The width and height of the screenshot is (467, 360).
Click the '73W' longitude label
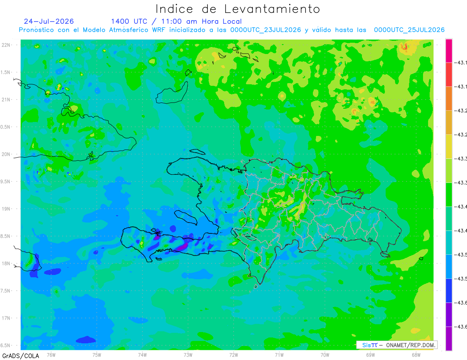[x=188, y=355]
